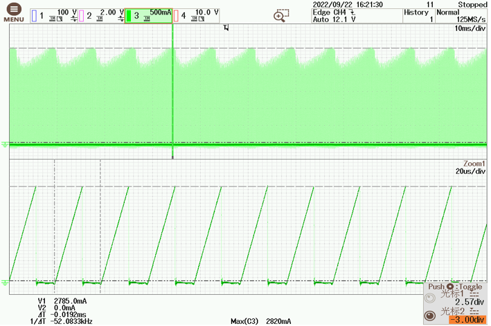
Task: Click the V2 0.0mA readout
Action: coord(56,308)
